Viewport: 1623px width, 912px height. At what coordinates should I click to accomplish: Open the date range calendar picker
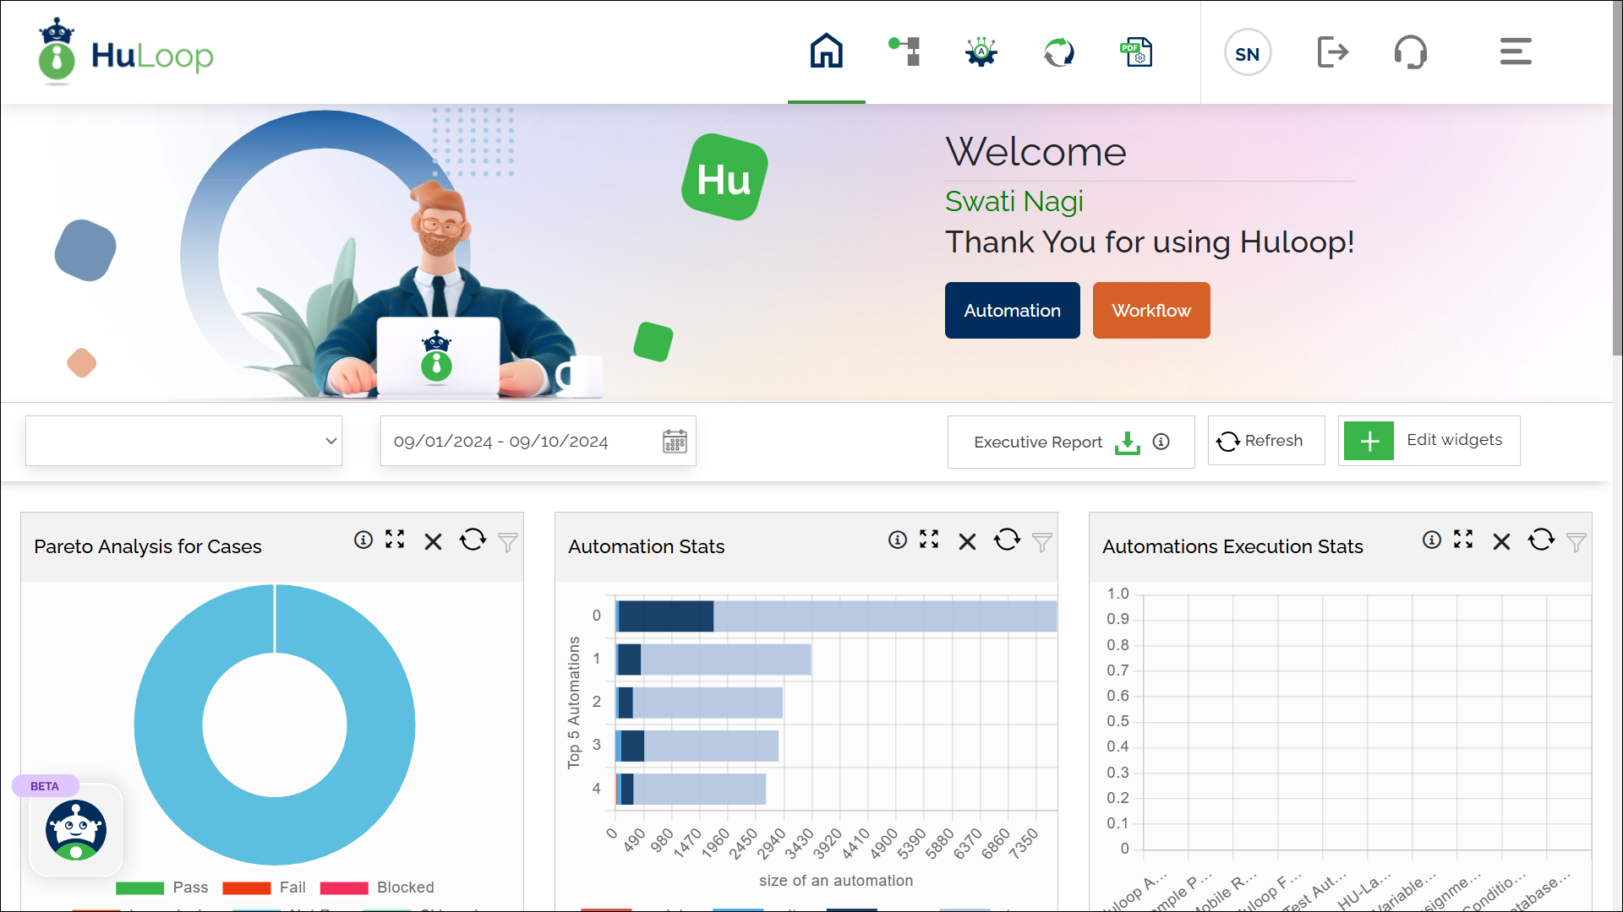click(x=675, y=441)
